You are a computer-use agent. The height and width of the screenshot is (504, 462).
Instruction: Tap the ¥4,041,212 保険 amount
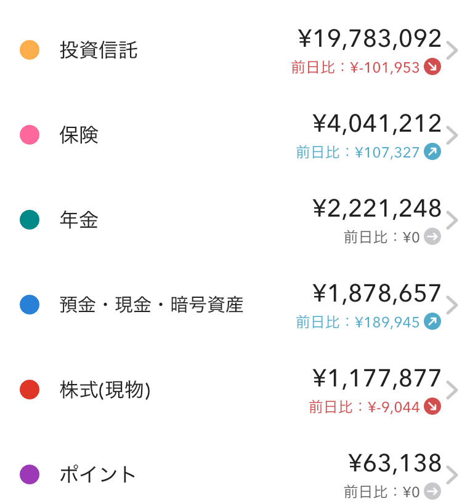pos(377,124)
